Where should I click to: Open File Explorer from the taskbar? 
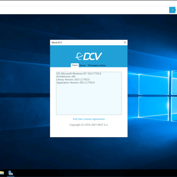coord(2,173)
